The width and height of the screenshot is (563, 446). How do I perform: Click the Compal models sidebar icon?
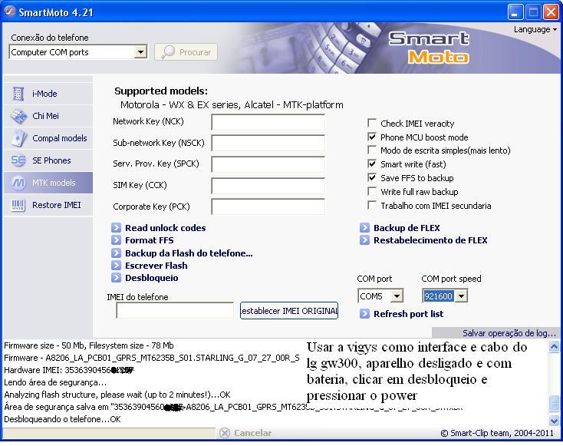point(18,138)
